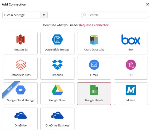Viewport: 151px width, 132px height.
Task: Click the Search... input field
Action: point(115,15)
